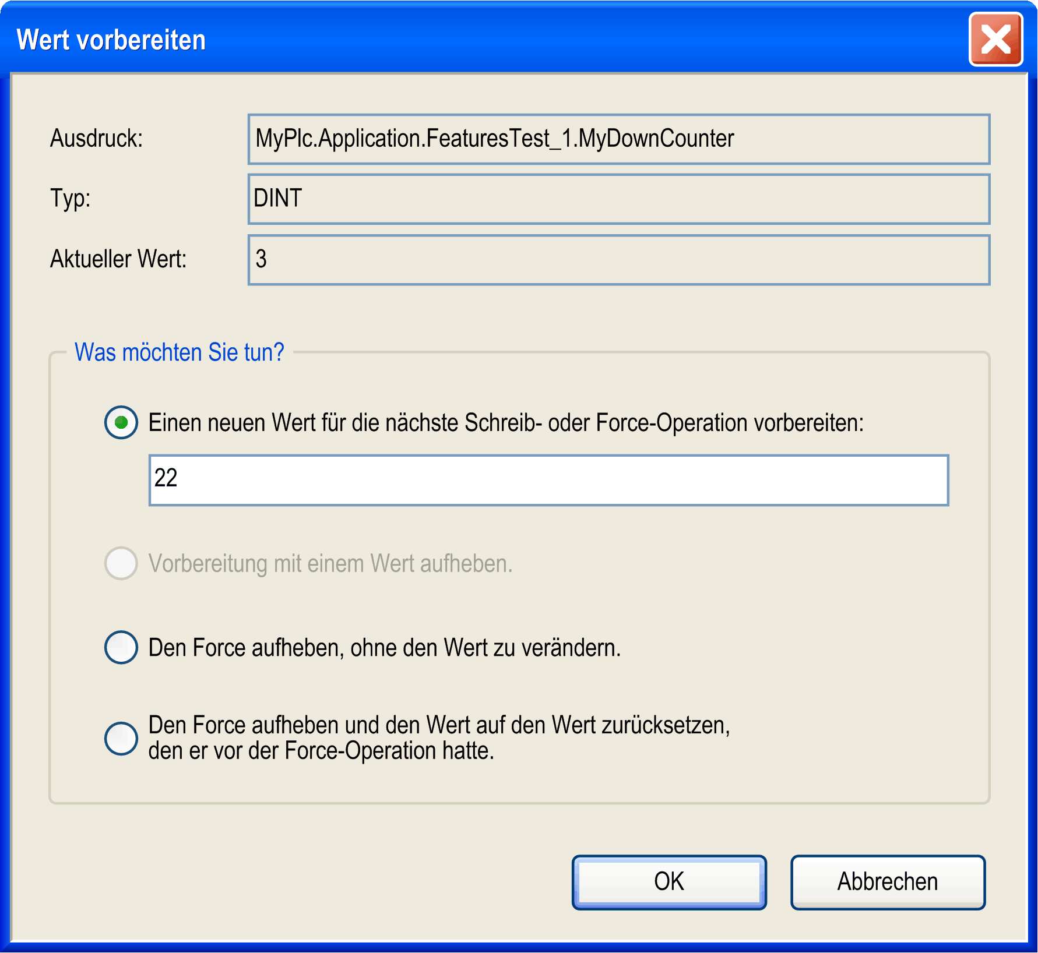
Task: Focus the new value input containing 22
Action: coord(548,480)
